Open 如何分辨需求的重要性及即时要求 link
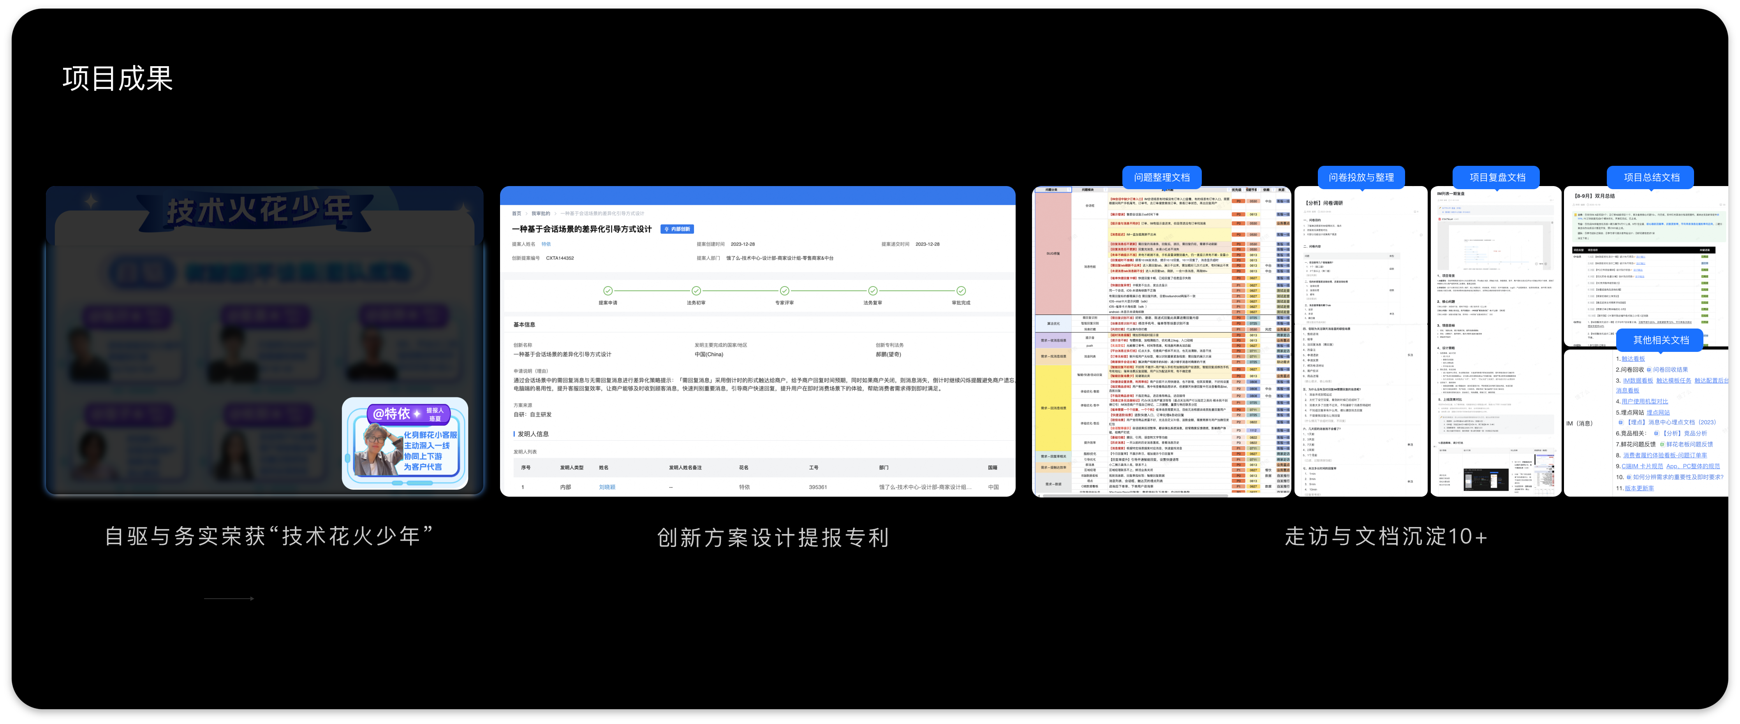This screenshot has width=1740, height=724. [1678, 478]
